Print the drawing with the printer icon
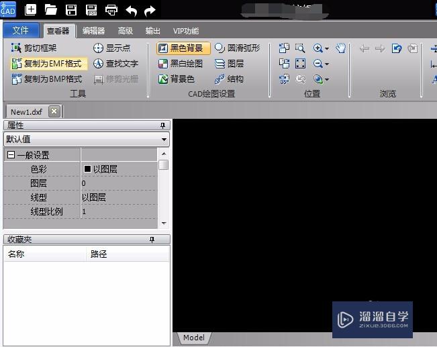This screenshot has height=347, width=437. pyautogui.click(x=111, y=10)
